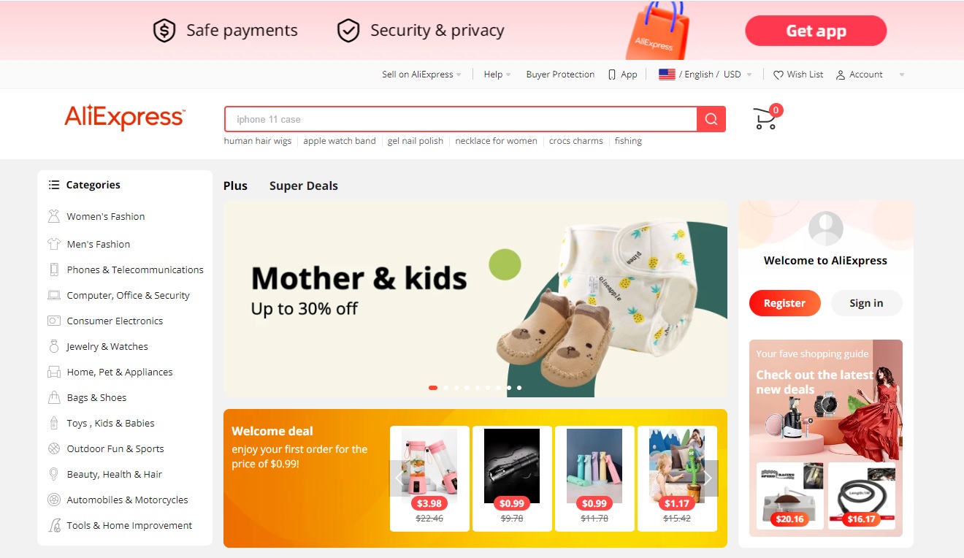This screenshot has width=964, height=558.
Task: Open the Help dropdown menu
Action: click(497, 74)
